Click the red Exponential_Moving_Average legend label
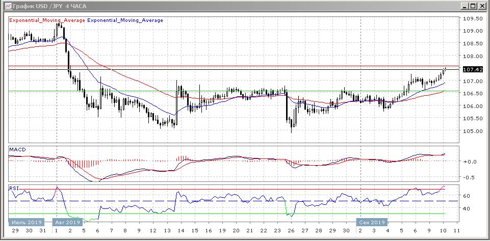 tap(46, 20)
